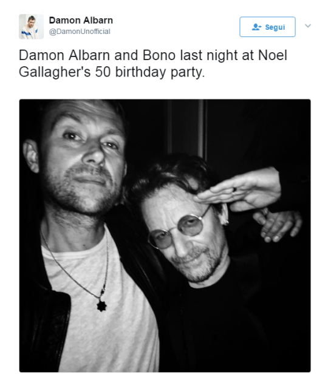Expand the tweet options chevron menu
331x377 pixels.
tap(308, 25)
